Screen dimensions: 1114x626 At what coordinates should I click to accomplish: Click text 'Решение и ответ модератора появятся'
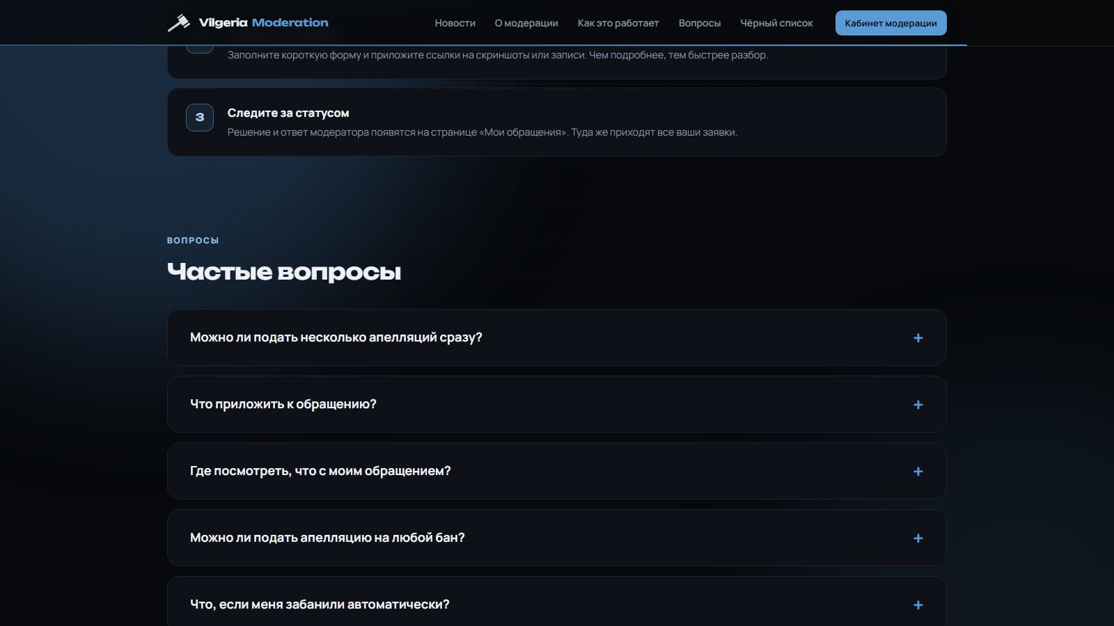coord(321,132)
